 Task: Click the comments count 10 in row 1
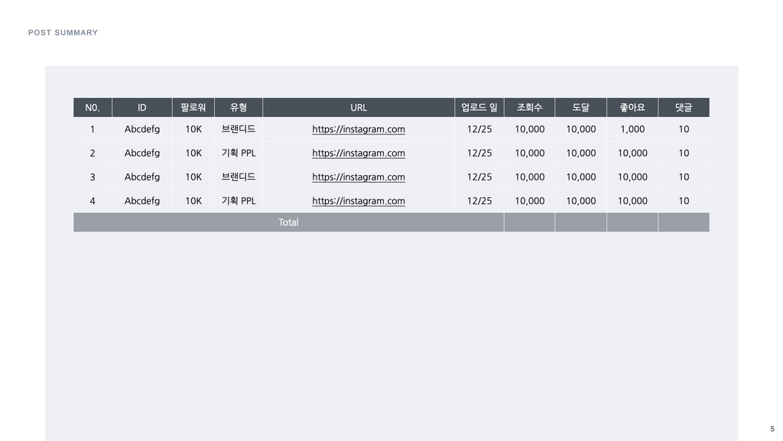tap(684, 129)
